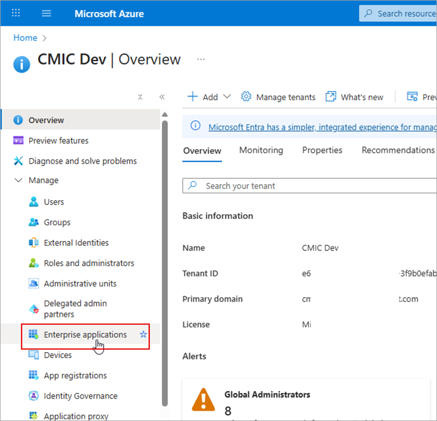The height and width of the screenshot is (421, 437).
Task: Expand the Add dropdown arrow
Action: point(227,97)
